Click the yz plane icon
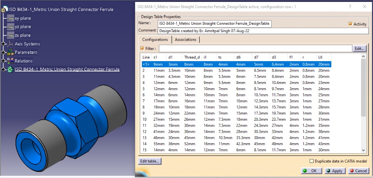 click(11, 27)
